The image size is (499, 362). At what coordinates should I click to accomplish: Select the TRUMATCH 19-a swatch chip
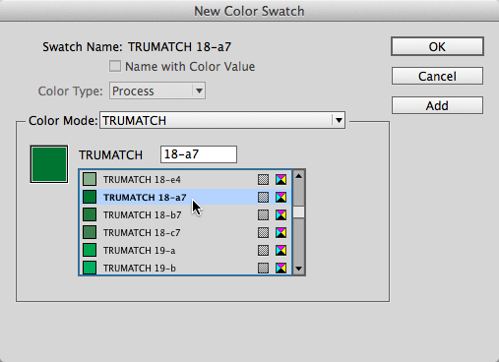coord(90,250)
